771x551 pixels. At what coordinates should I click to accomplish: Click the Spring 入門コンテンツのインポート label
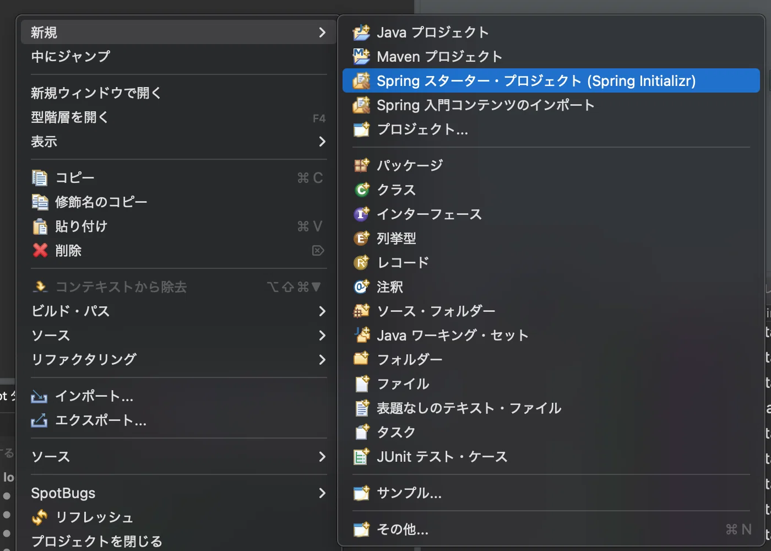[486, 105]
